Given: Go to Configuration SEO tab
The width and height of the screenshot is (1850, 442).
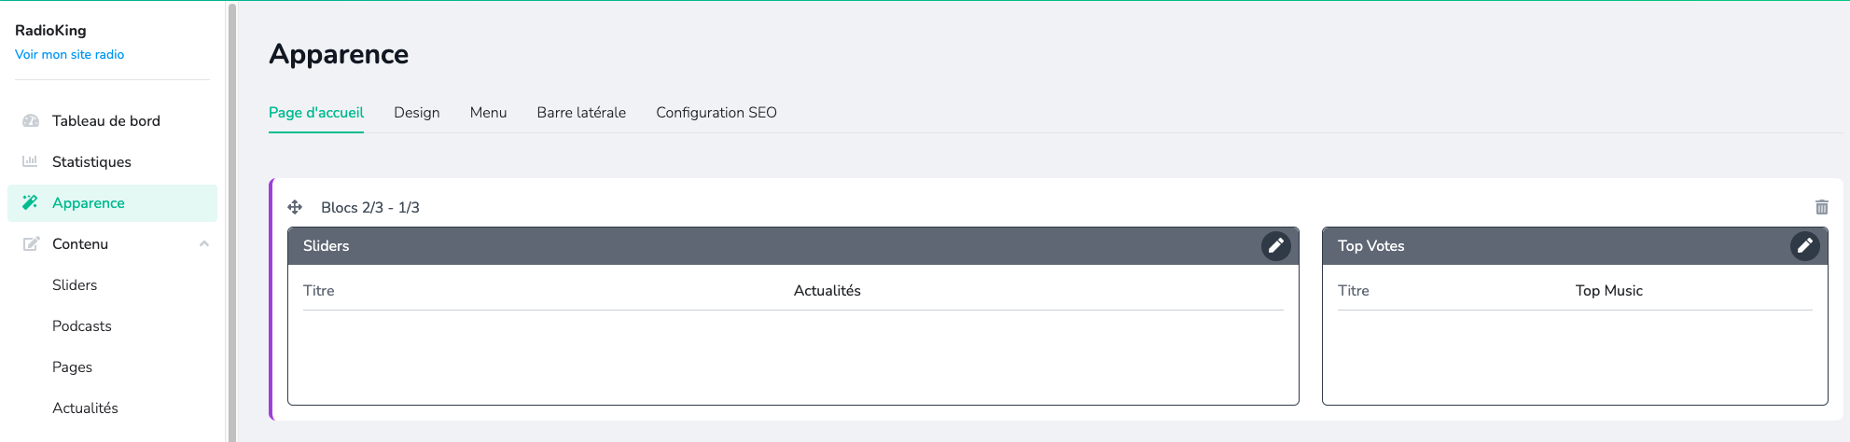Looking at the screenshot, I should (x=716, y=112).
